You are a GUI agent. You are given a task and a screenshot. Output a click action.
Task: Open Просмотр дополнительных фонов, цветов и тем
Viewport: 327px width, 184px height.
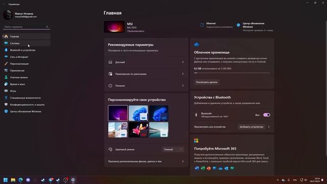[146, 162]
